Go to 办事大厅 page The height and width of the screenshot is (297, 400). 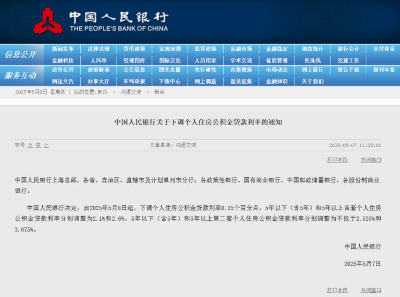[x=98, y=81]
